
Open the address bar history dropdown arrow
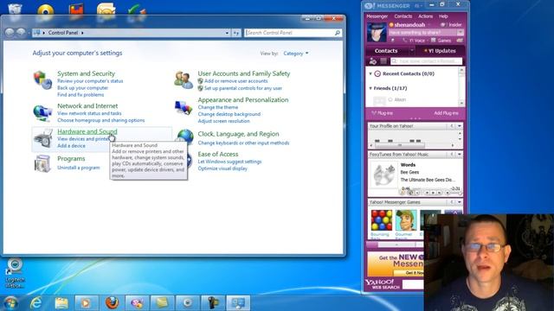point(227,33)
